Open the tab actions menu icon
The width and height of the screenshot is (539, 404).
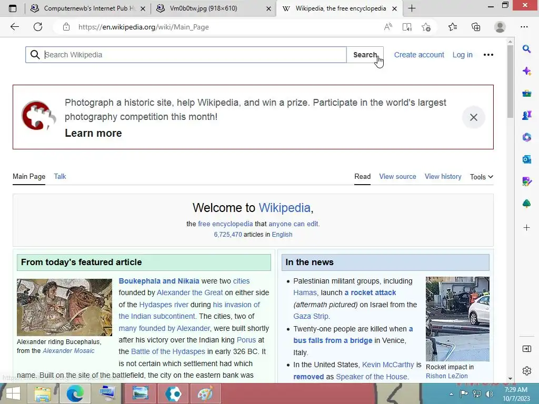[13, 8]
